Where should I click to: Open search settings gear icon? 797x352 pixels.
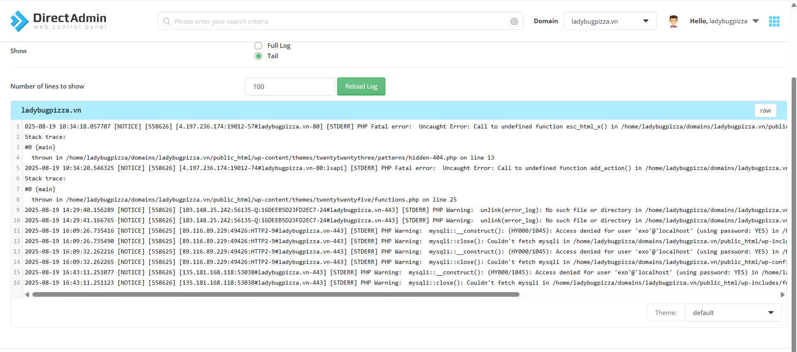514,21
